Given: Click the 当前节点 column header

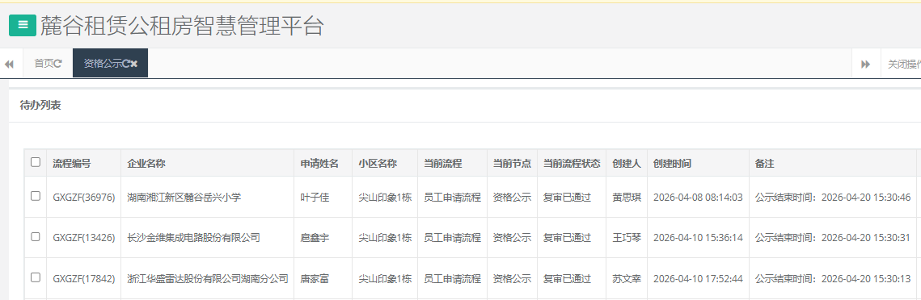Looking at the screenshot, I should (x=512, y=164).
